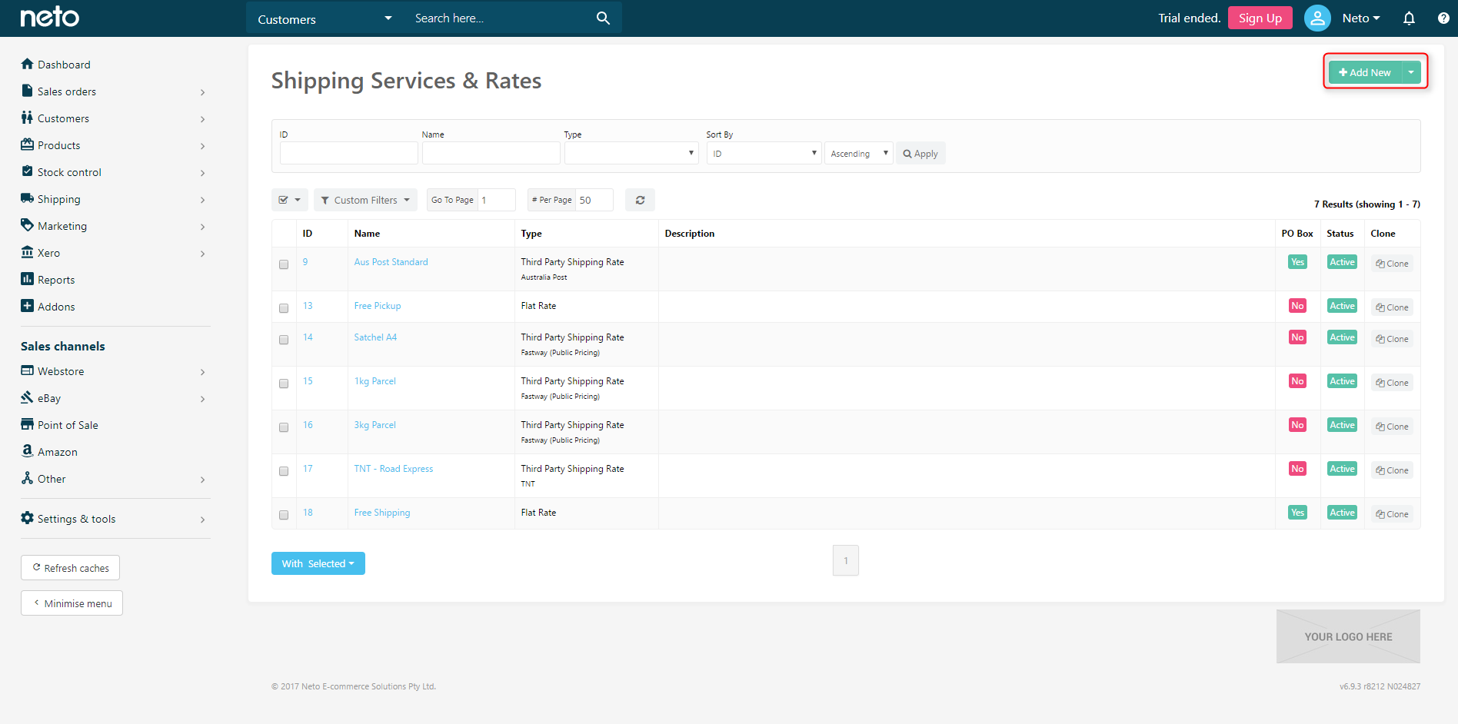Screen dimensions: 1458x724
Task: Open the TNT - Road Express link
Action: click(x=393, y=469)
